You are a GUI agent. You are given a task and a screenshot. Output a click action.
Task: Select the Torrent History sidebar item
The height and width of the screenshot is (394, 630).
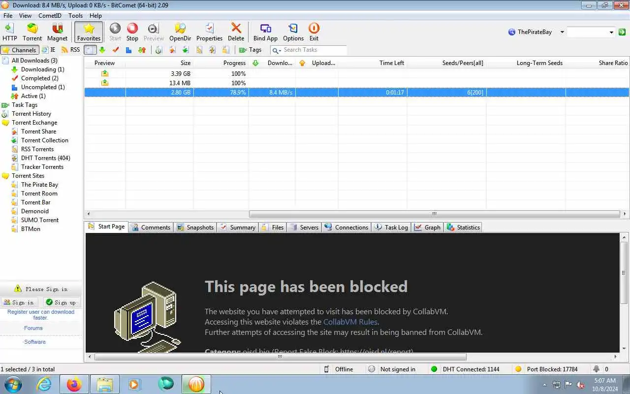point(31,114)
